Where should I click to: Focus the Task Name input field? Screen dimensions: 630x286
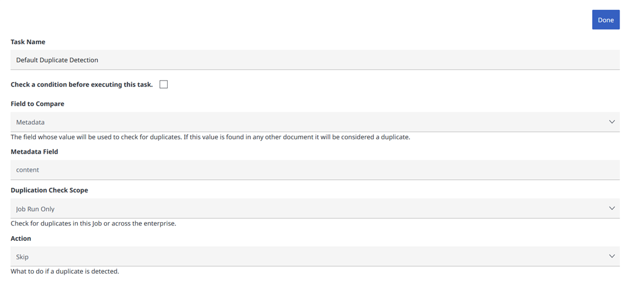point(315,60)
